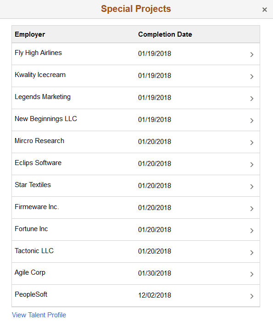Click the Completion Date column header
273x321 pixels.
click(x=165, y=34)
